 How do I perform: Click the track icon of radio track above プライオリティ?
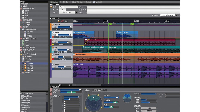(53, 54)
